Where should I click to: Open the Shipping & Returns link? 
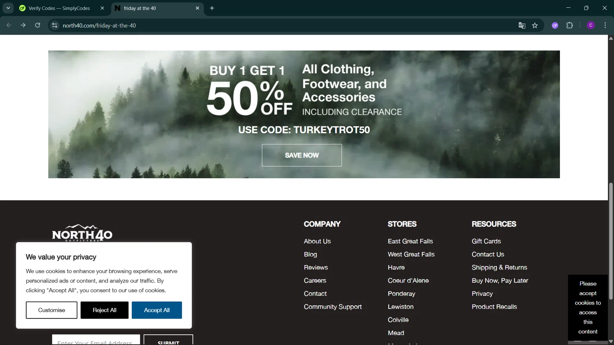tap(499, 267)
